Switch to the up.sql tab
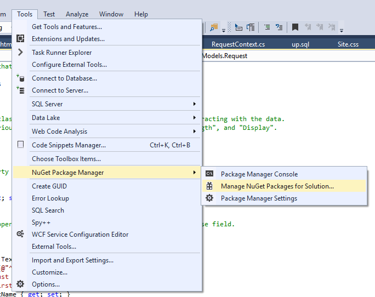Screen dimensions: 375x297 300,44
